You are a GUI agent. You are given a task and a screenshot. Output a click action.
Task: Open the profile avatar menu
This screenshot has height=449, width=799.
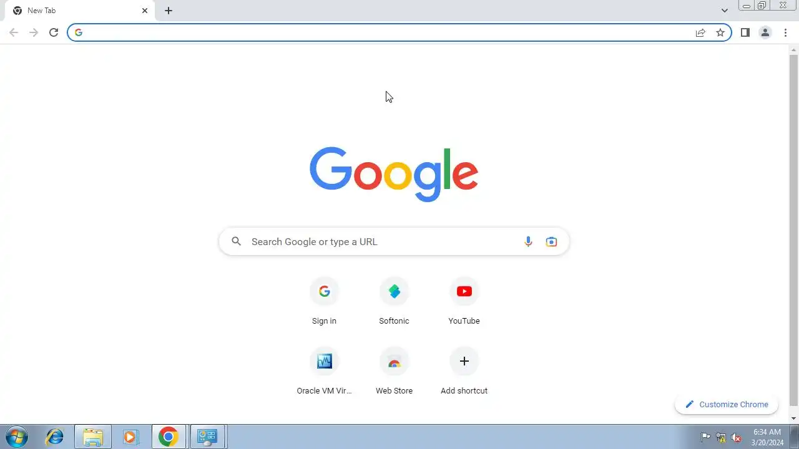[765, 32]
